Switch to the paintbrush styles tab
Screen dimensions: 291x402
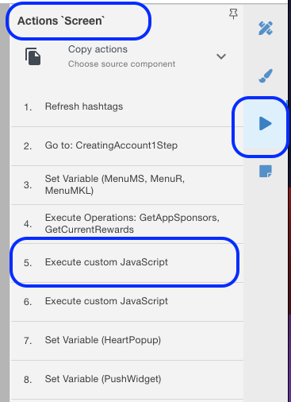pyautogui.click(x=266, y=76)
